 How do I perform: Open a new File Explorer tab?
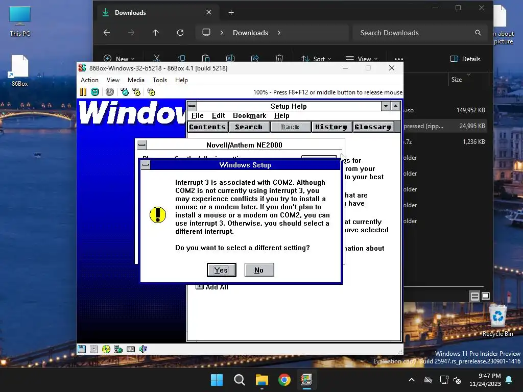click(x=231, y=13)
